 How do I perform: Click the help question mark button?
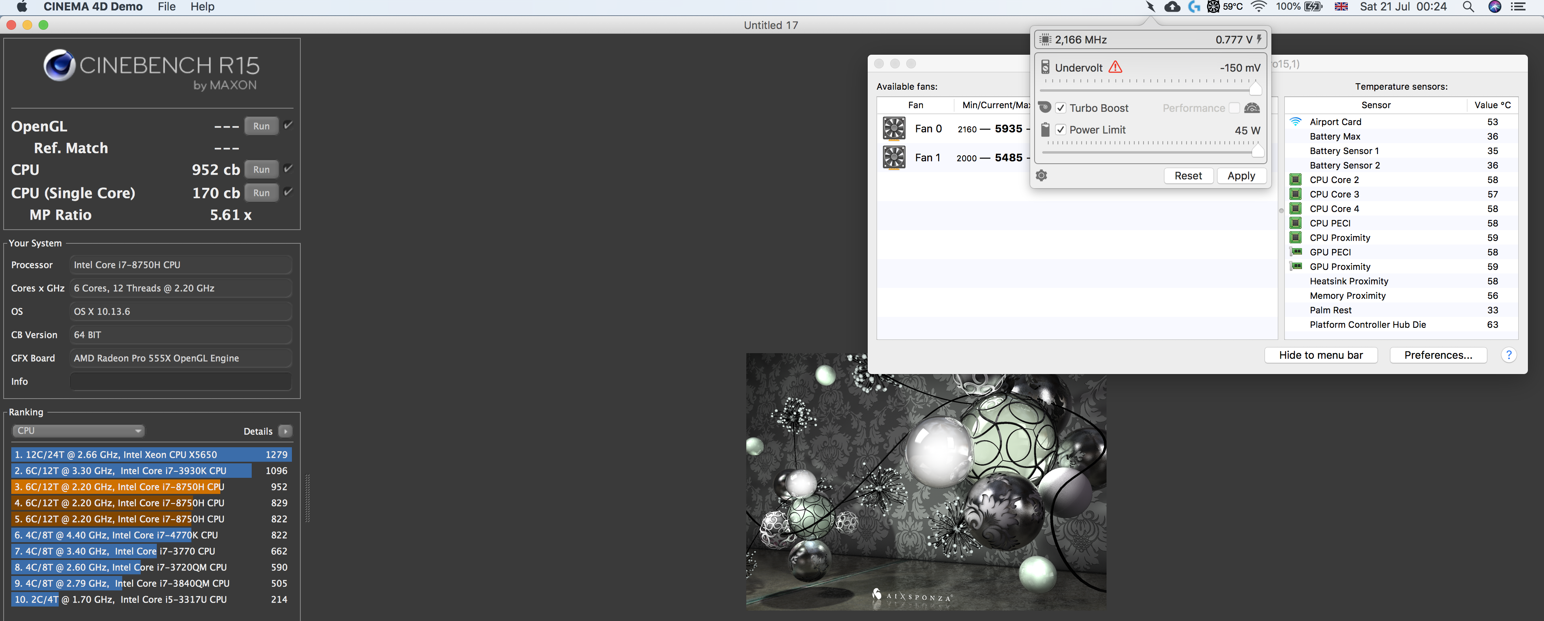pyautogui.click(x=1509, y=355)
